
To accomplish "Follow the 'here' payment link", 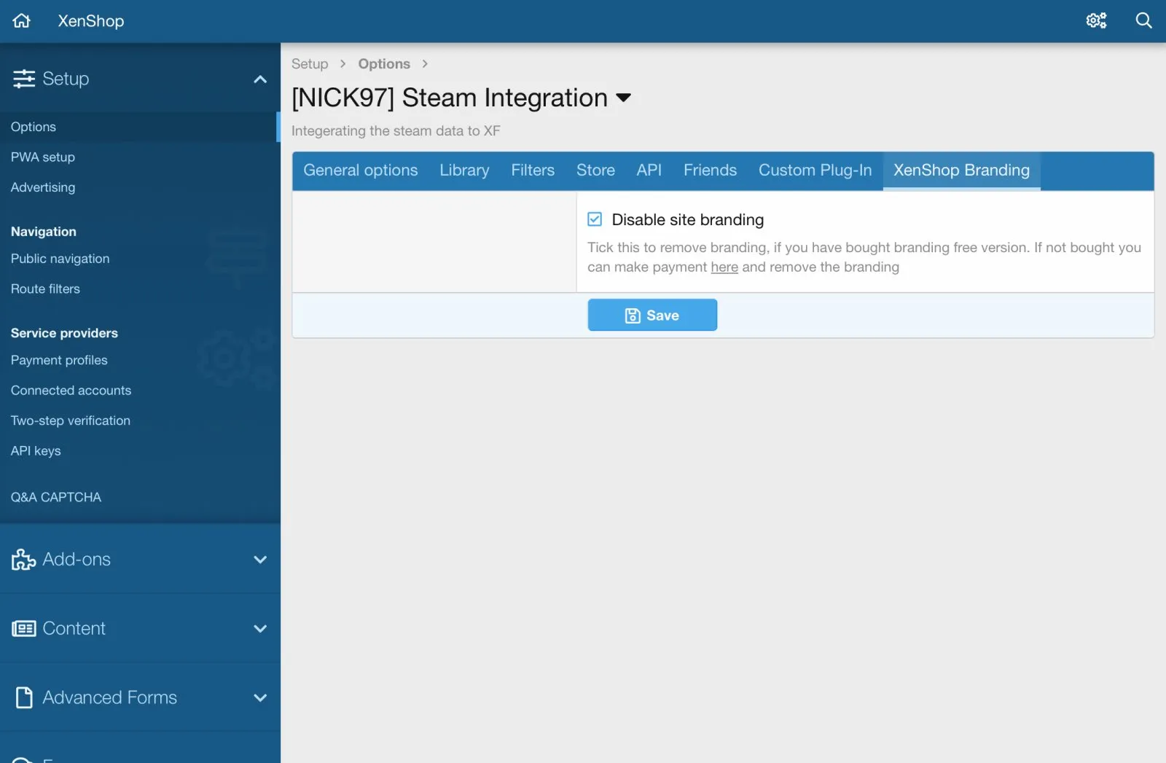I will tap(724, 267).
